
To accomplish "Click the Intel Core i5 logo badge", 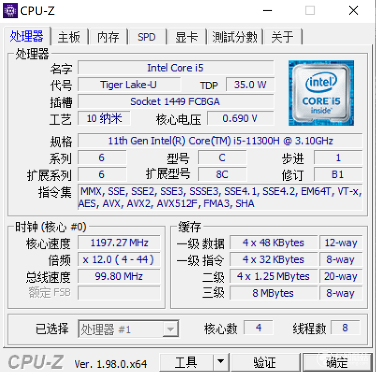I will tap(321, 93).
